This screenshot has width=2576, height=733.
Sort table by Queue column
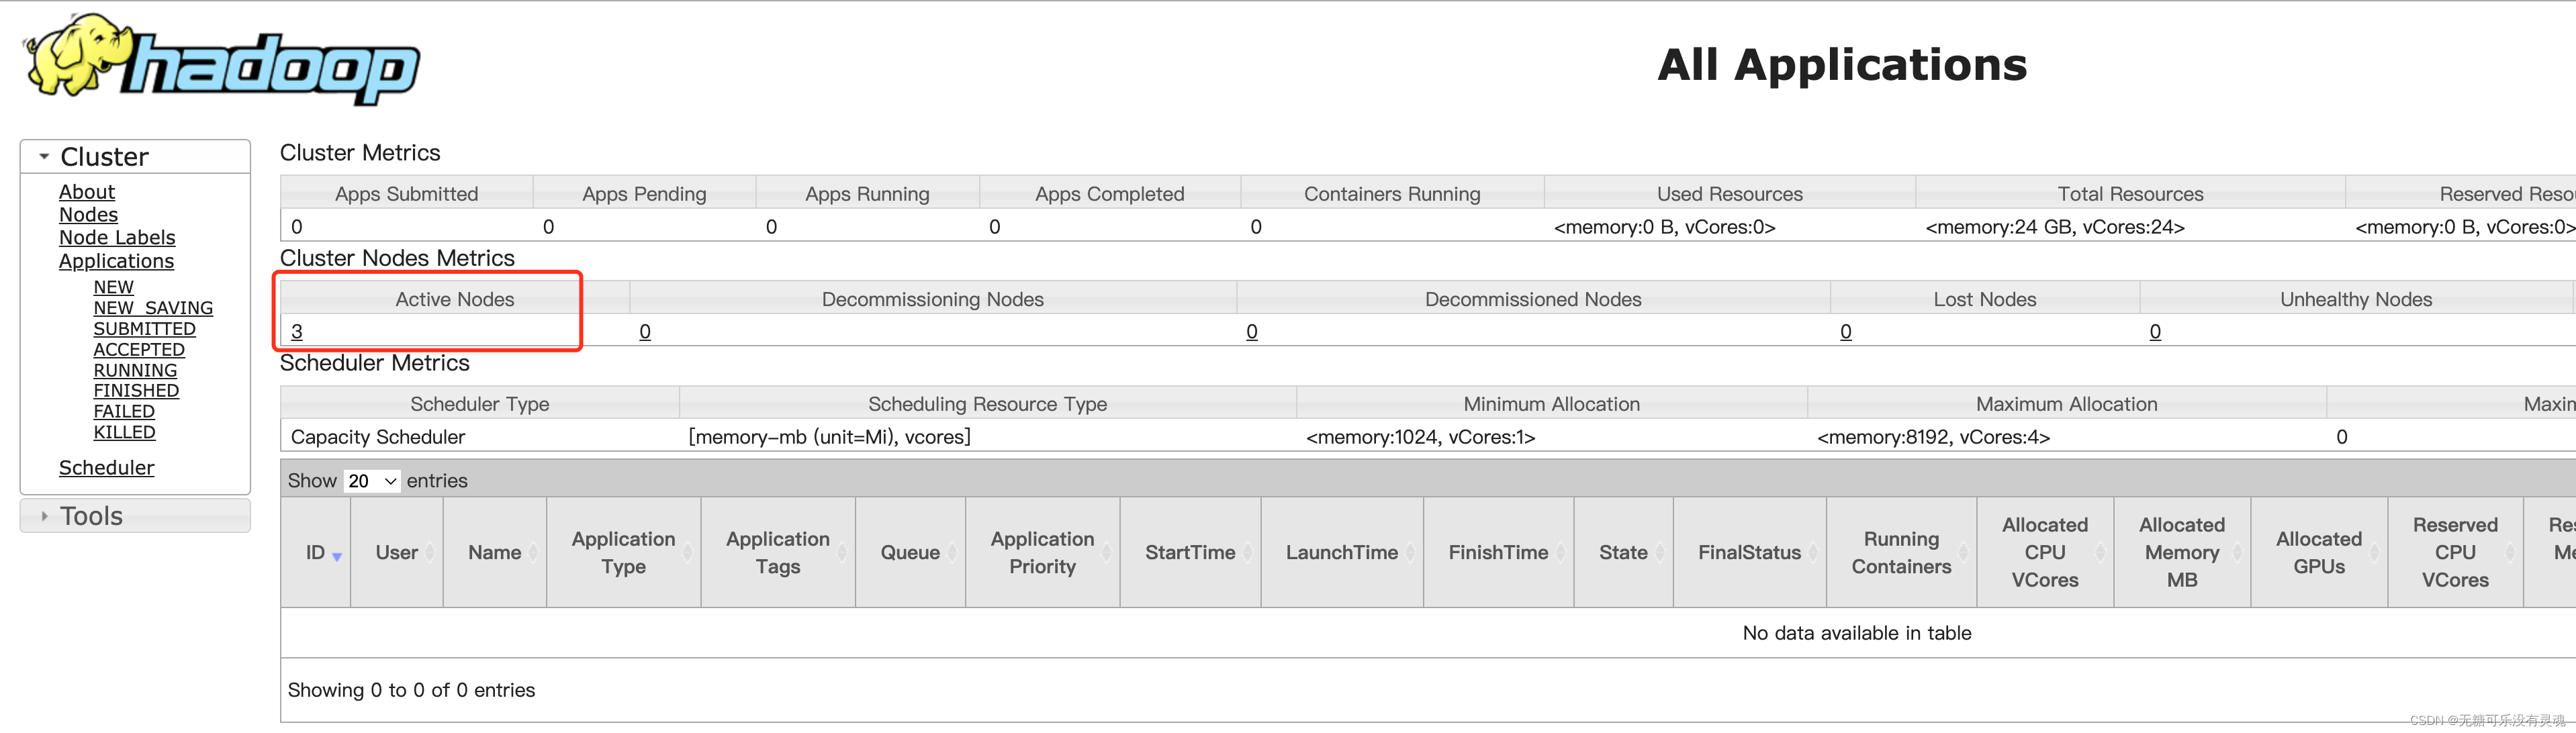pos(910,552)
